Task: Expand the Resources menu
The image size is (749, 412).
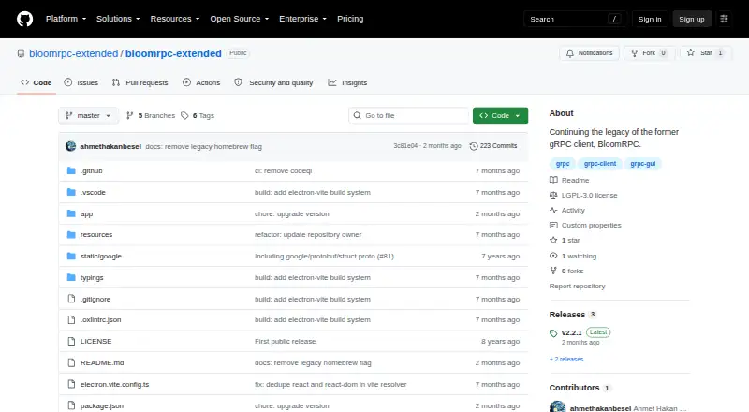Action: (175, 19)
